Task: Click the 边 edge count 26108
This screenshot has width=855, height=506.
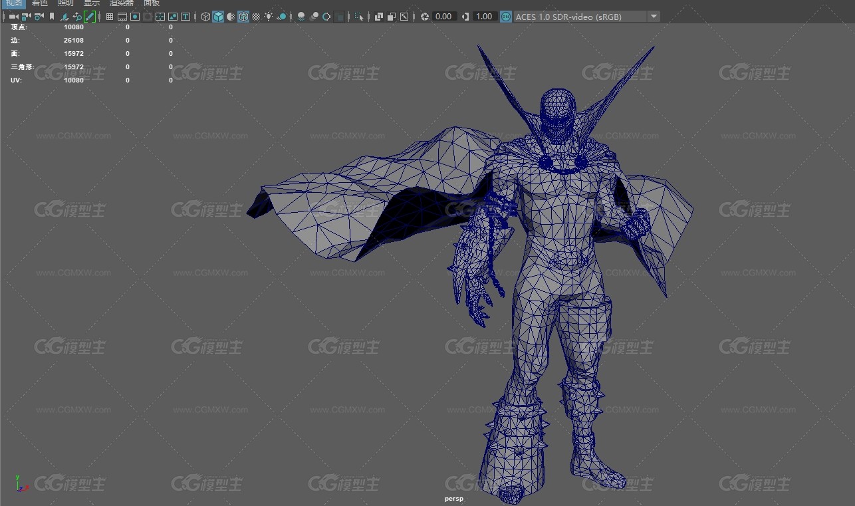Action: pos(74,41)
